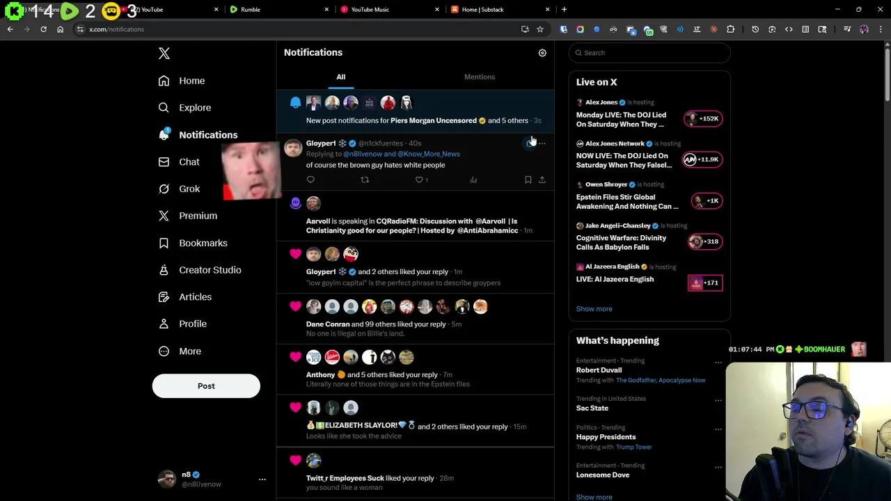Open notification settings gear icon
891x501 pixels.
(x=542, y=53)
